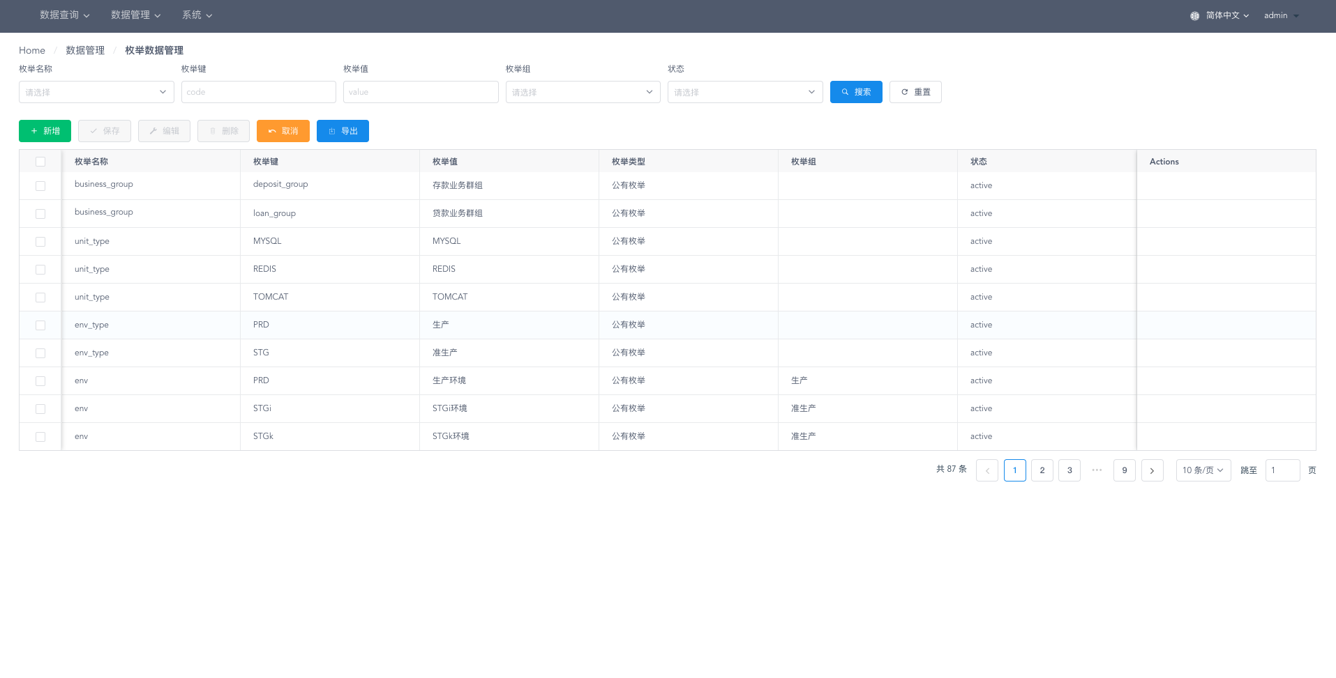Click the 跳至 page jump input

[x=1282, y=470]
